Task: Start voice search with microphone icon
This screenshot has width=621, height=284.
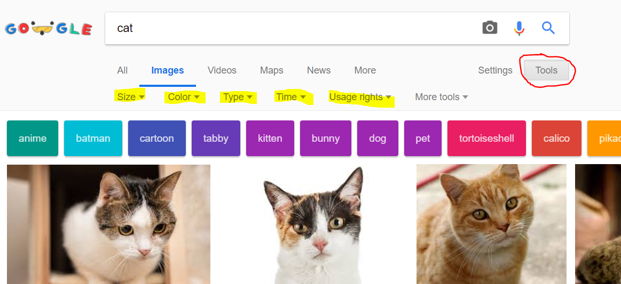Action: pos(519,28)
